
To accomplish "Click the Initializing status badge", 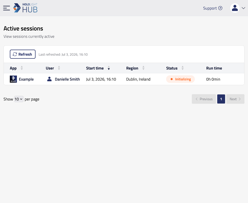I will coord(180,79).
